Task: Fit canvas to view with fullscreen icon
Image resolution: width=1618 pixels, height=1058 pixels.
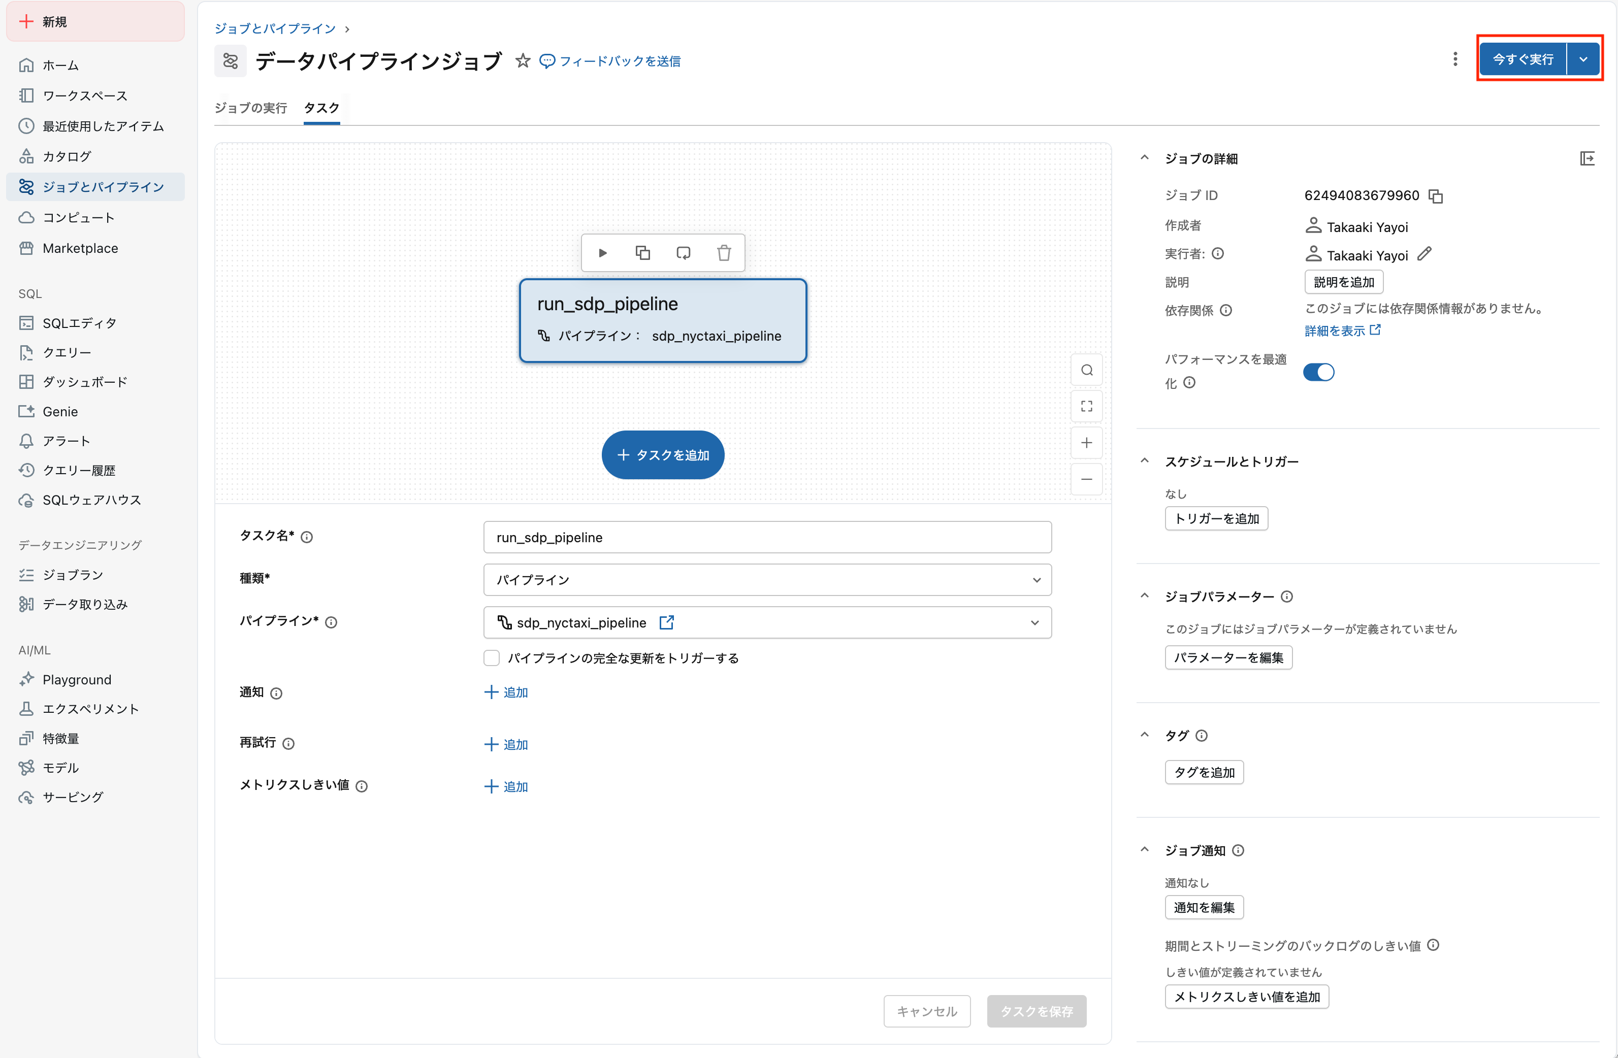Action: [1086, 406]
